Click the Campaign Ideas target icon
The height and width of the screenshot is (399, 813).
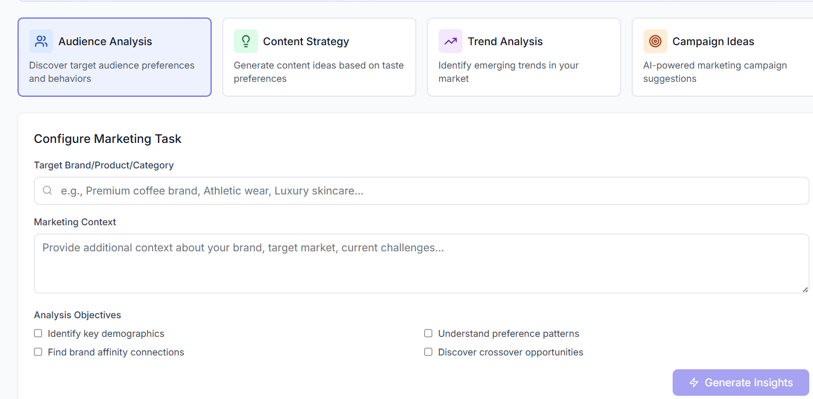(655, 41)
